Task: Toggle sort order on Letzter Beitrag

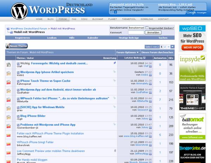Action: [x=145, y=58]
